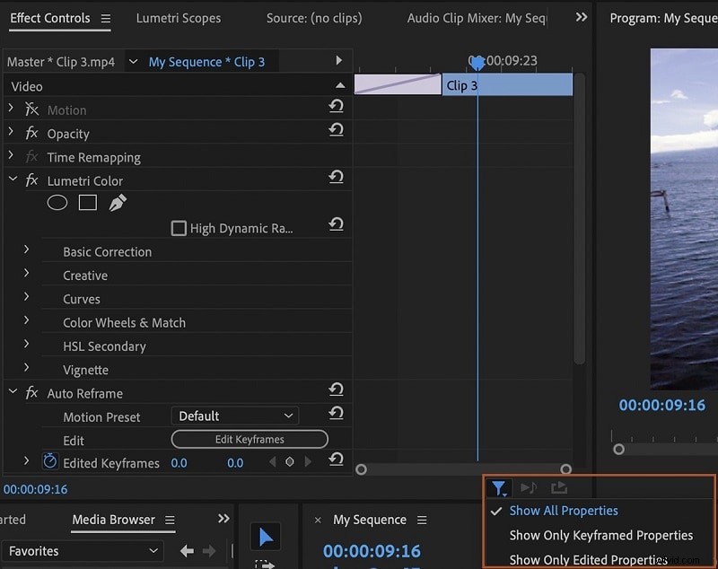The image size is (718, 569).
Task: Click the filter properties funnel icon
Action: (x=499, y=488)
